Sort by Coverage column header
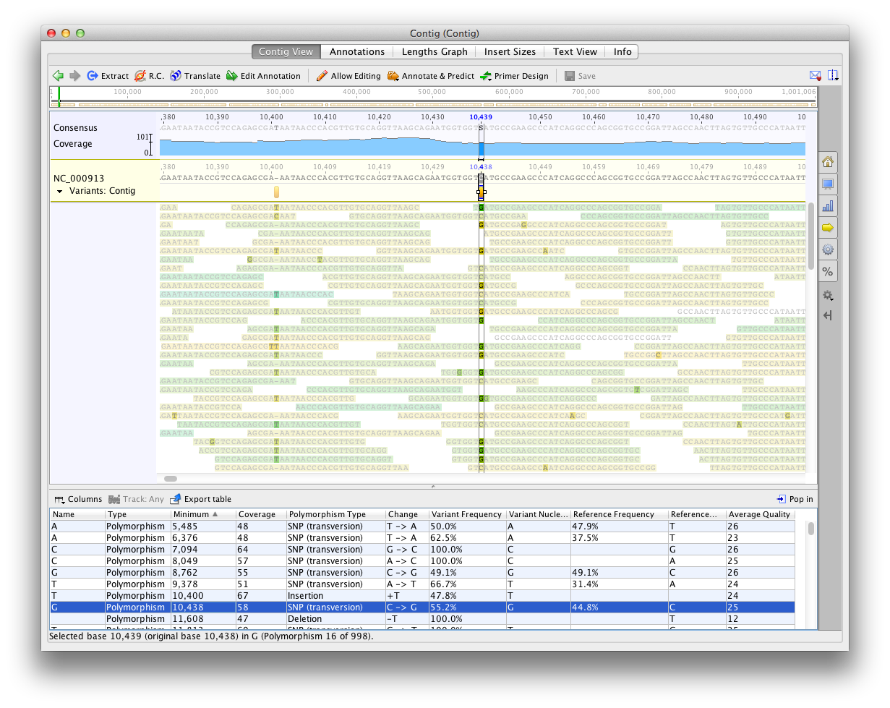Screen dimensions: 890x708 tap(260, 514)
